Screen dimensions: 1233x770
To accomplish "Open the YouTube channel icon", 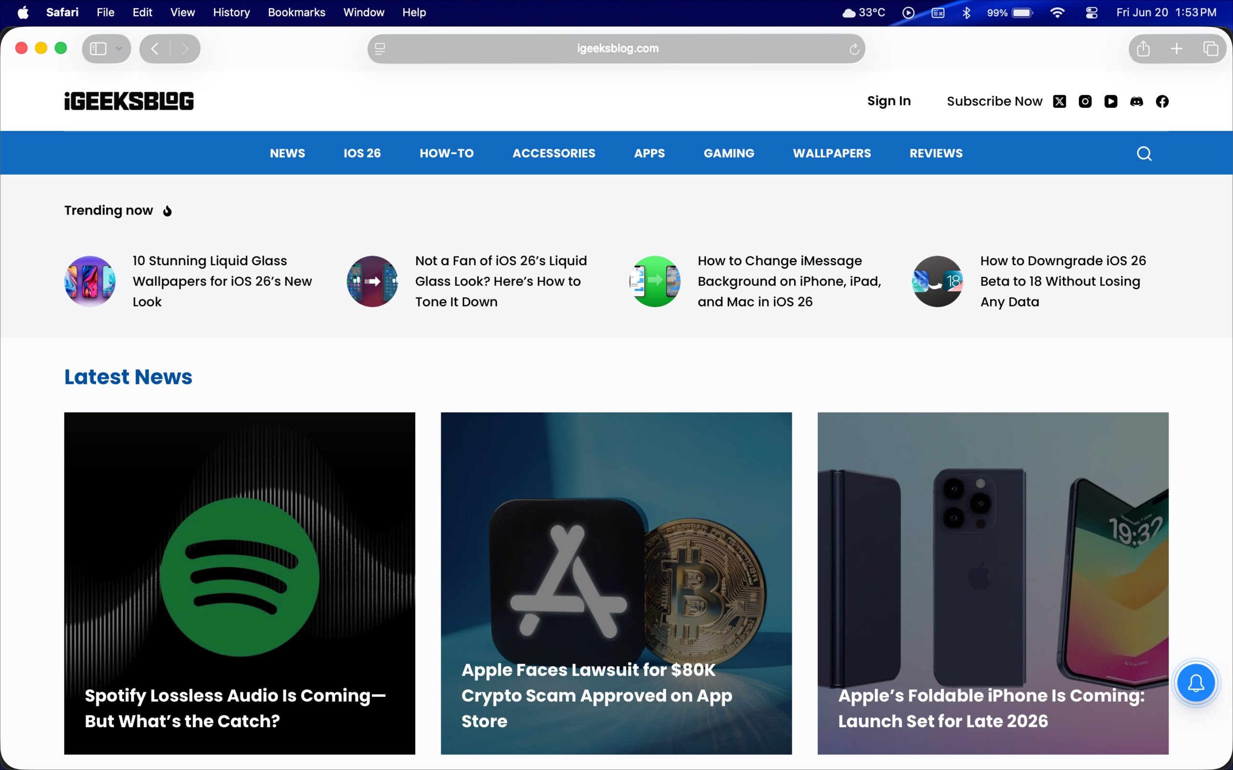I will pyautogui.click(x=1111, y=101).
